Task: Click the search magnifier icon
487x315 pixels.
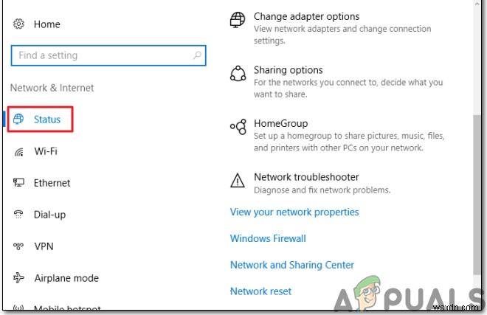Action: 197,55
